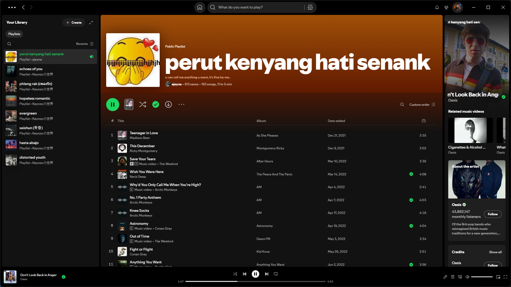Open the Home page icon
The width and height of the screenshot is (511, 287).
pyautogui.click(x=200, y=7)
